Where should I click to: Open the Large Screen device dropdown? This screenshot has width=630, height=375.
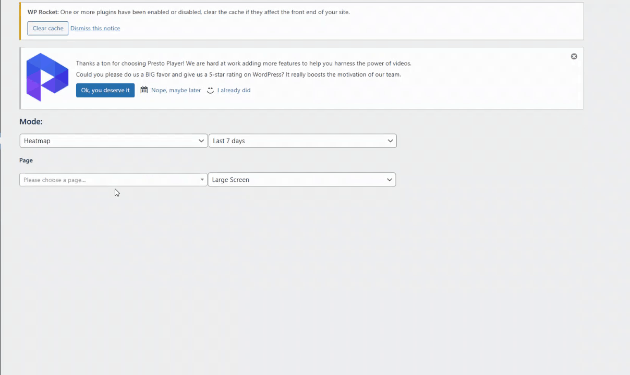coord(296,180)
